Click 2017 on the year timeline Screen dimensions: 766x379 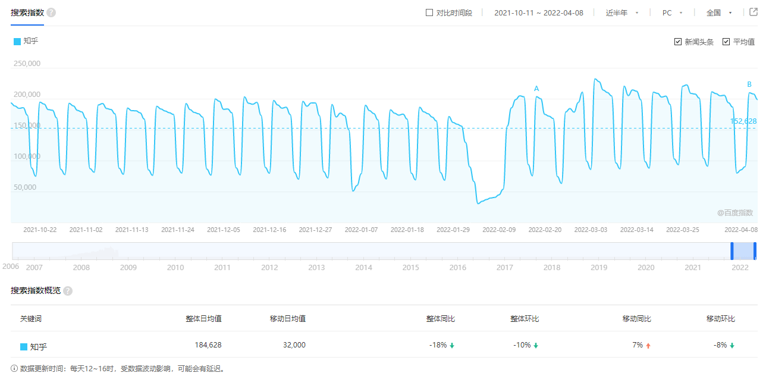[505, 268]
